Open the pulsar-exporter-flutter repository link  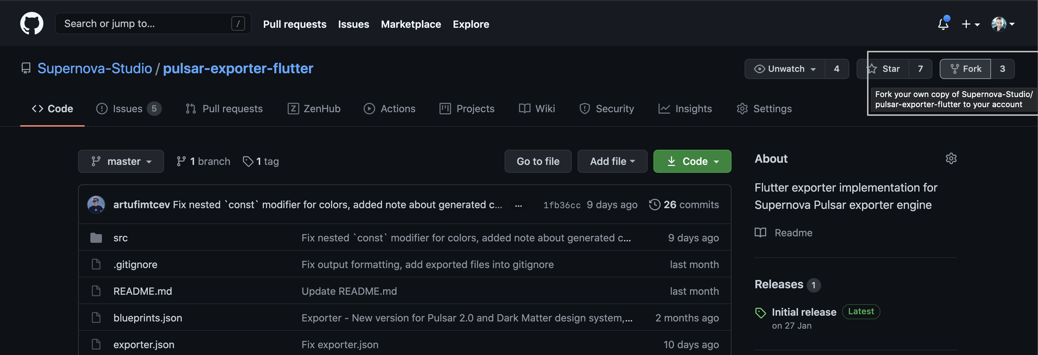[x=238, y=68]
